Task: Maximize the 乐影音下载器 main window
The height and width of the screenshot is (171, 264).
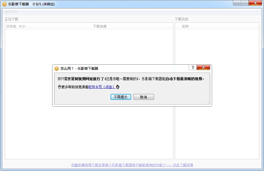Action: (245, 3)
